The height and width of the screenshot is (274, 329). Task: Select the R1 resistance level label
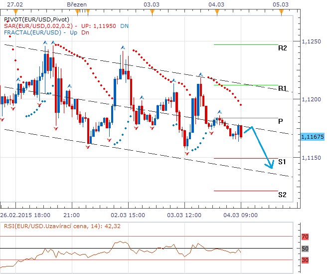(x=283, y=88)
